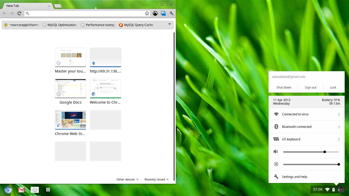Lock the screen with the Lock button
The width and height of the screenshot is (349, 196).
[333, 88]
